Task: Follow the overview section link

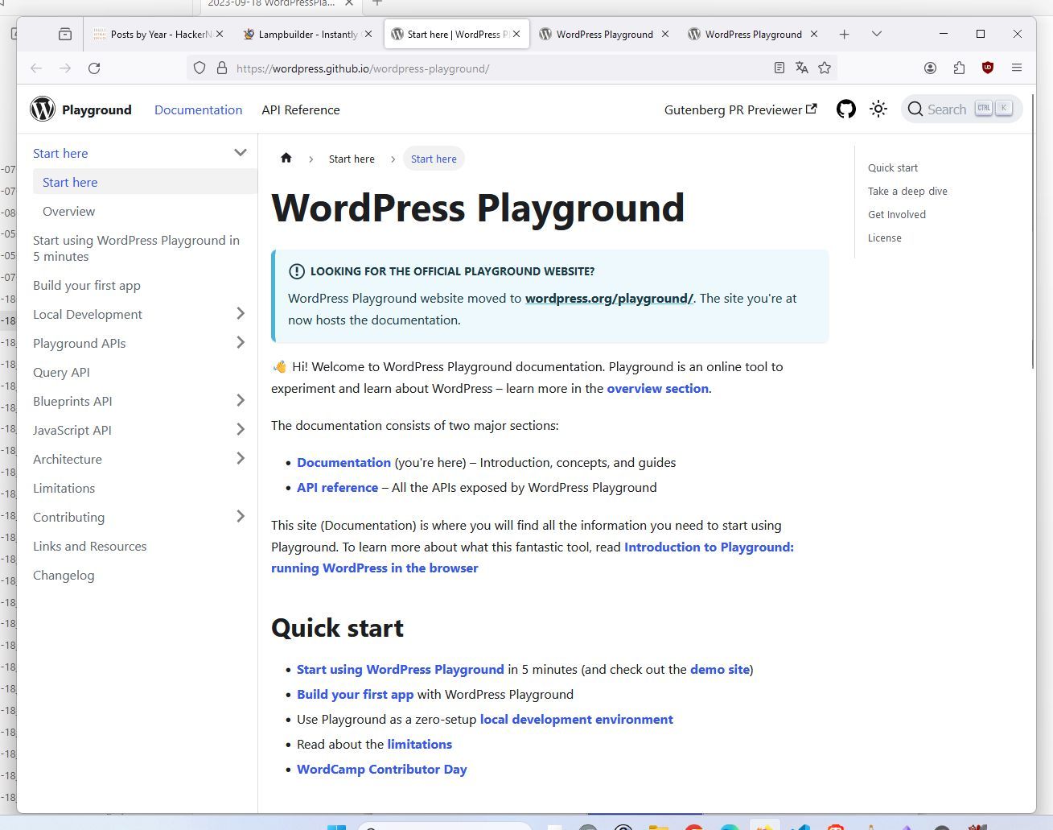Action: tap(658, 388)
